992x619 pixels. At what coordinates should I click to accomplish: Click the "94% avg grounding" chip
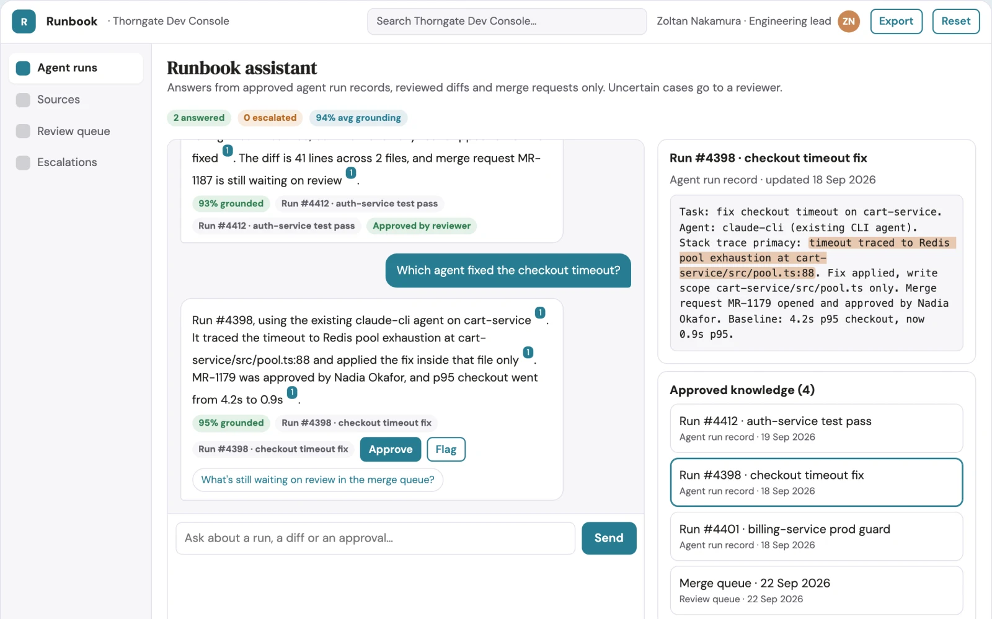[358, 118]
